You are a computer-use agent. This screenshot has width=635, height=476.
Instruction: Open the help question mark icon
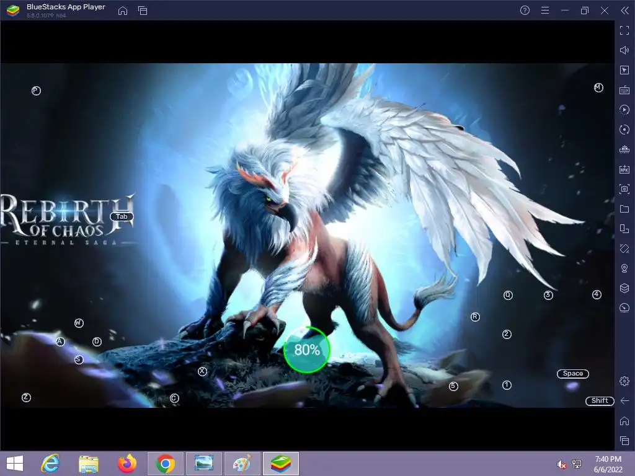pyautogui.click(x=525, y=11)
